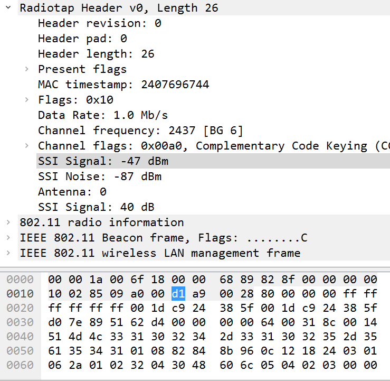Expand the 802.11 radio information node

coord(8,222)
